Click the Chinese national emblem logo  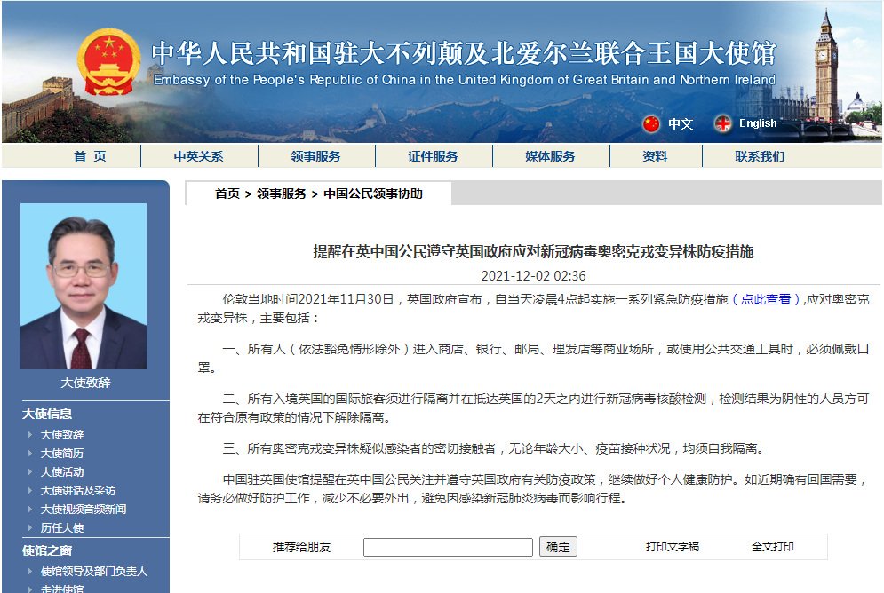click(x=108, y=63)
